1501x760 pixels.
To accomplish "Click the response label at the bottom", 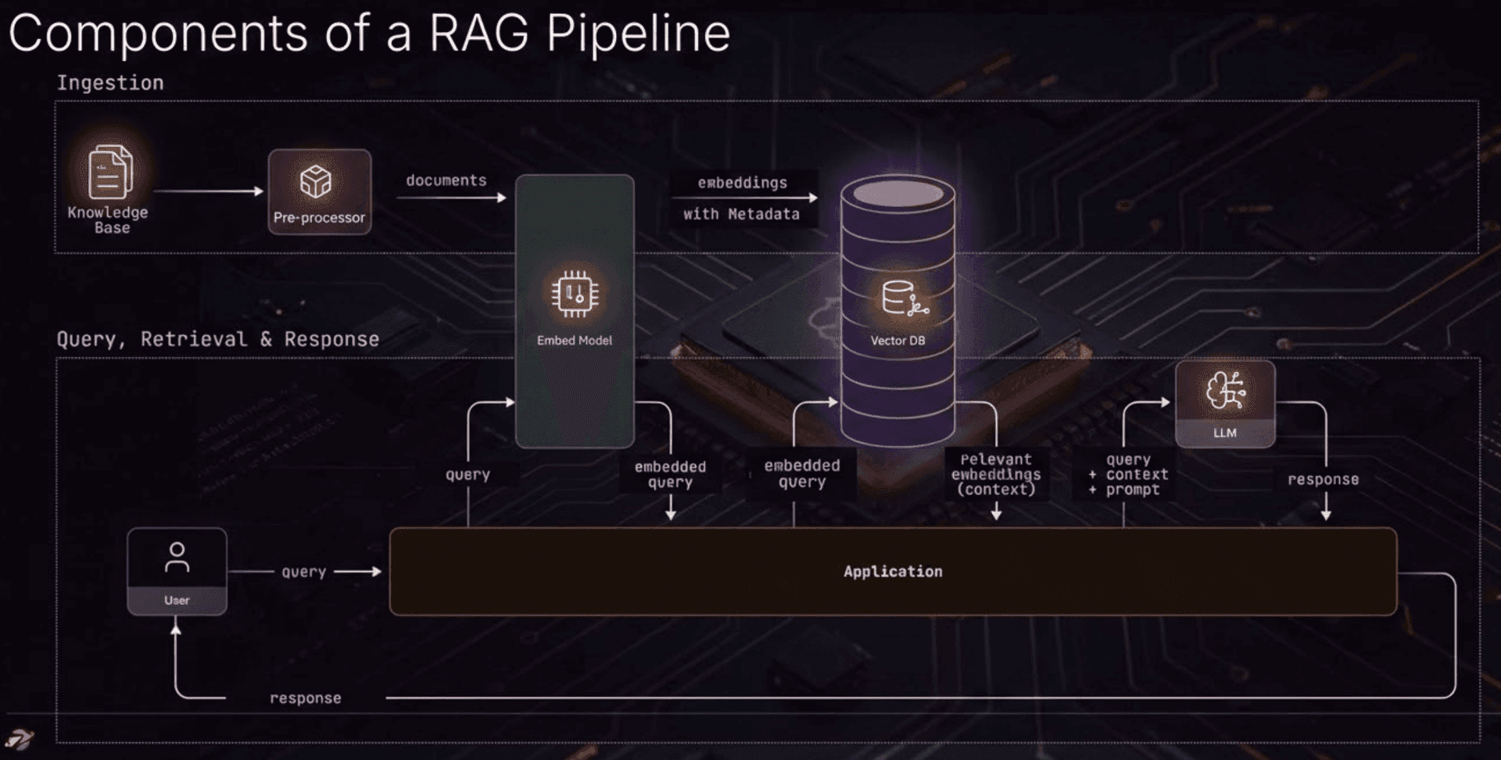I will click(305, 697).
